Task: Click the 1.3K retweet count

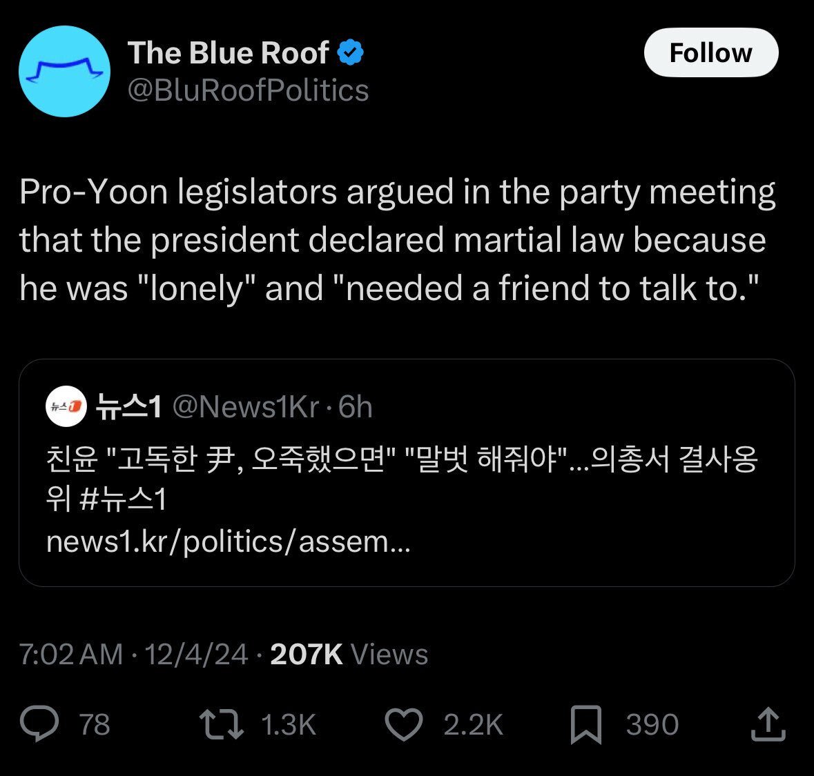Action: pyautogui.click(x=289, y=725)
